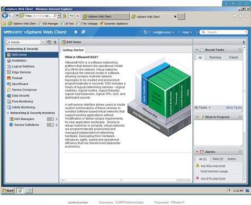Screen dimensions: 251x205
Task: Click the Internet Explorer taskbar icon
Action: pos(20,191)
